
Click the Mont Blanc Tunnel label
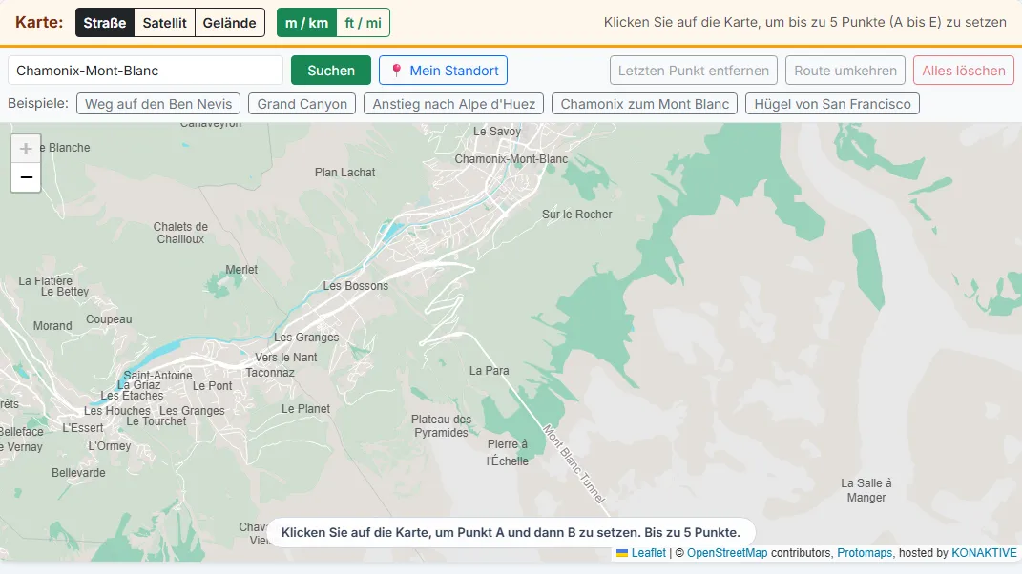coord(574,464)
